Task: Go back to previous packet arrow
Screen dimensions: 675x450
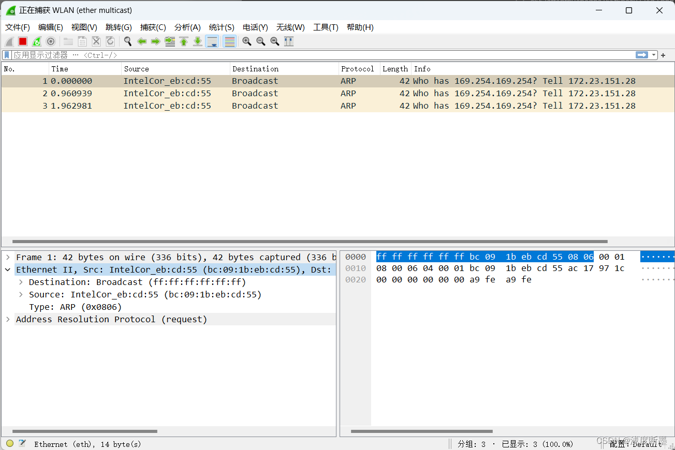Action: point(142,42)
